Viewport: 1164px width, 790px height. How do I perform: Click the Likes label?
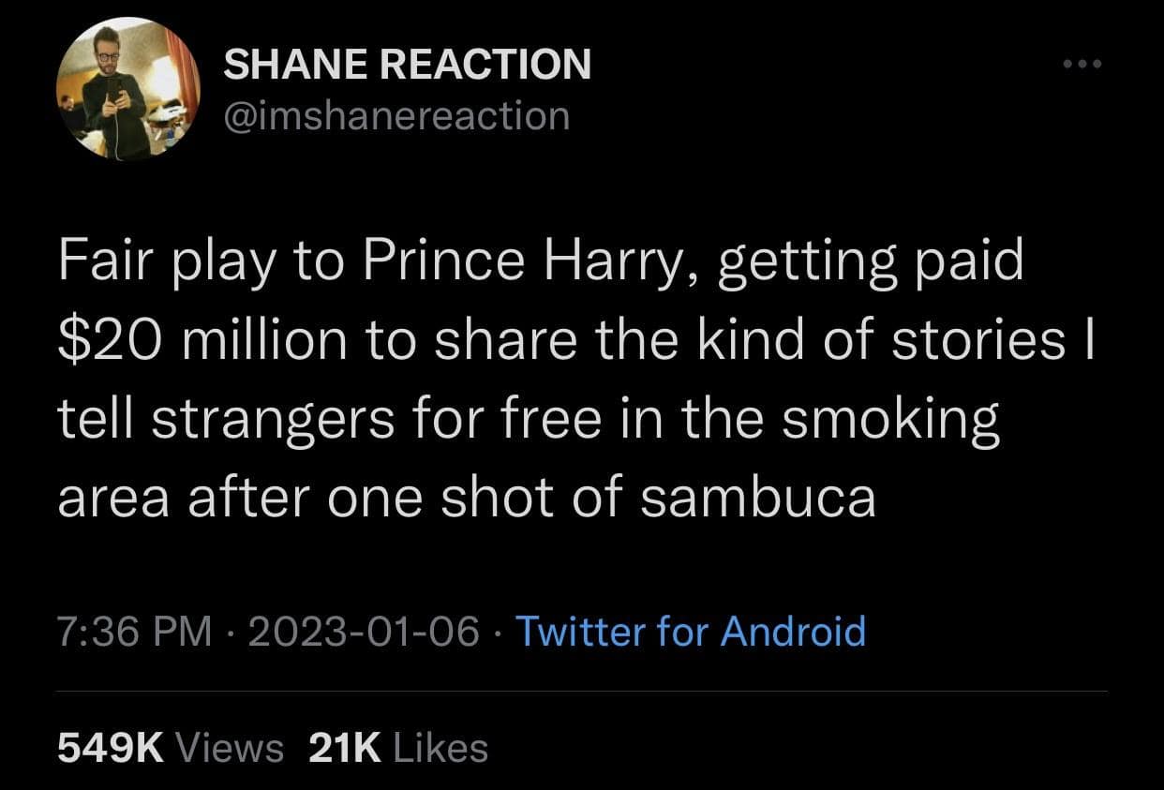click(440, 747)
